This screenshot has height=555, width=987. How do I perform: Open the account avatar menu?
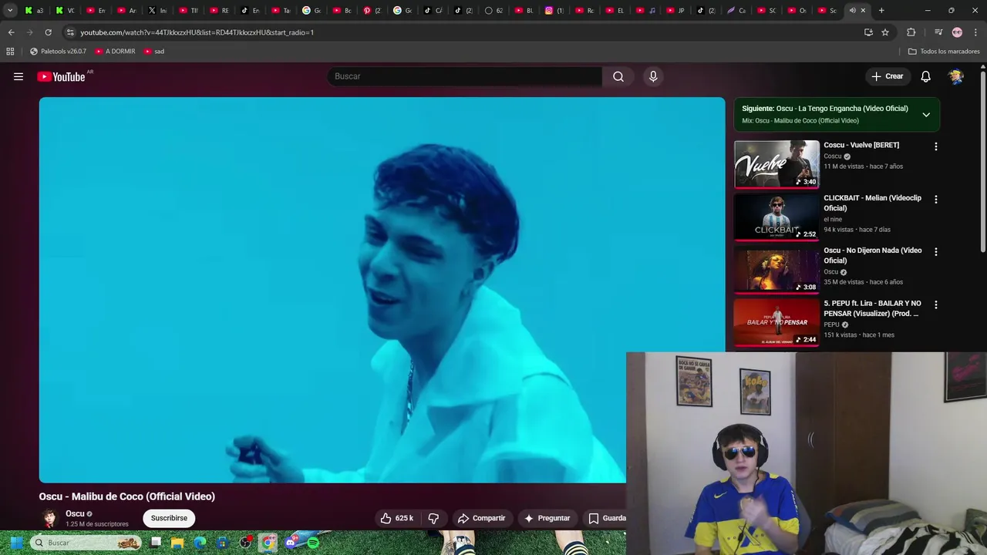pos(956,76)
